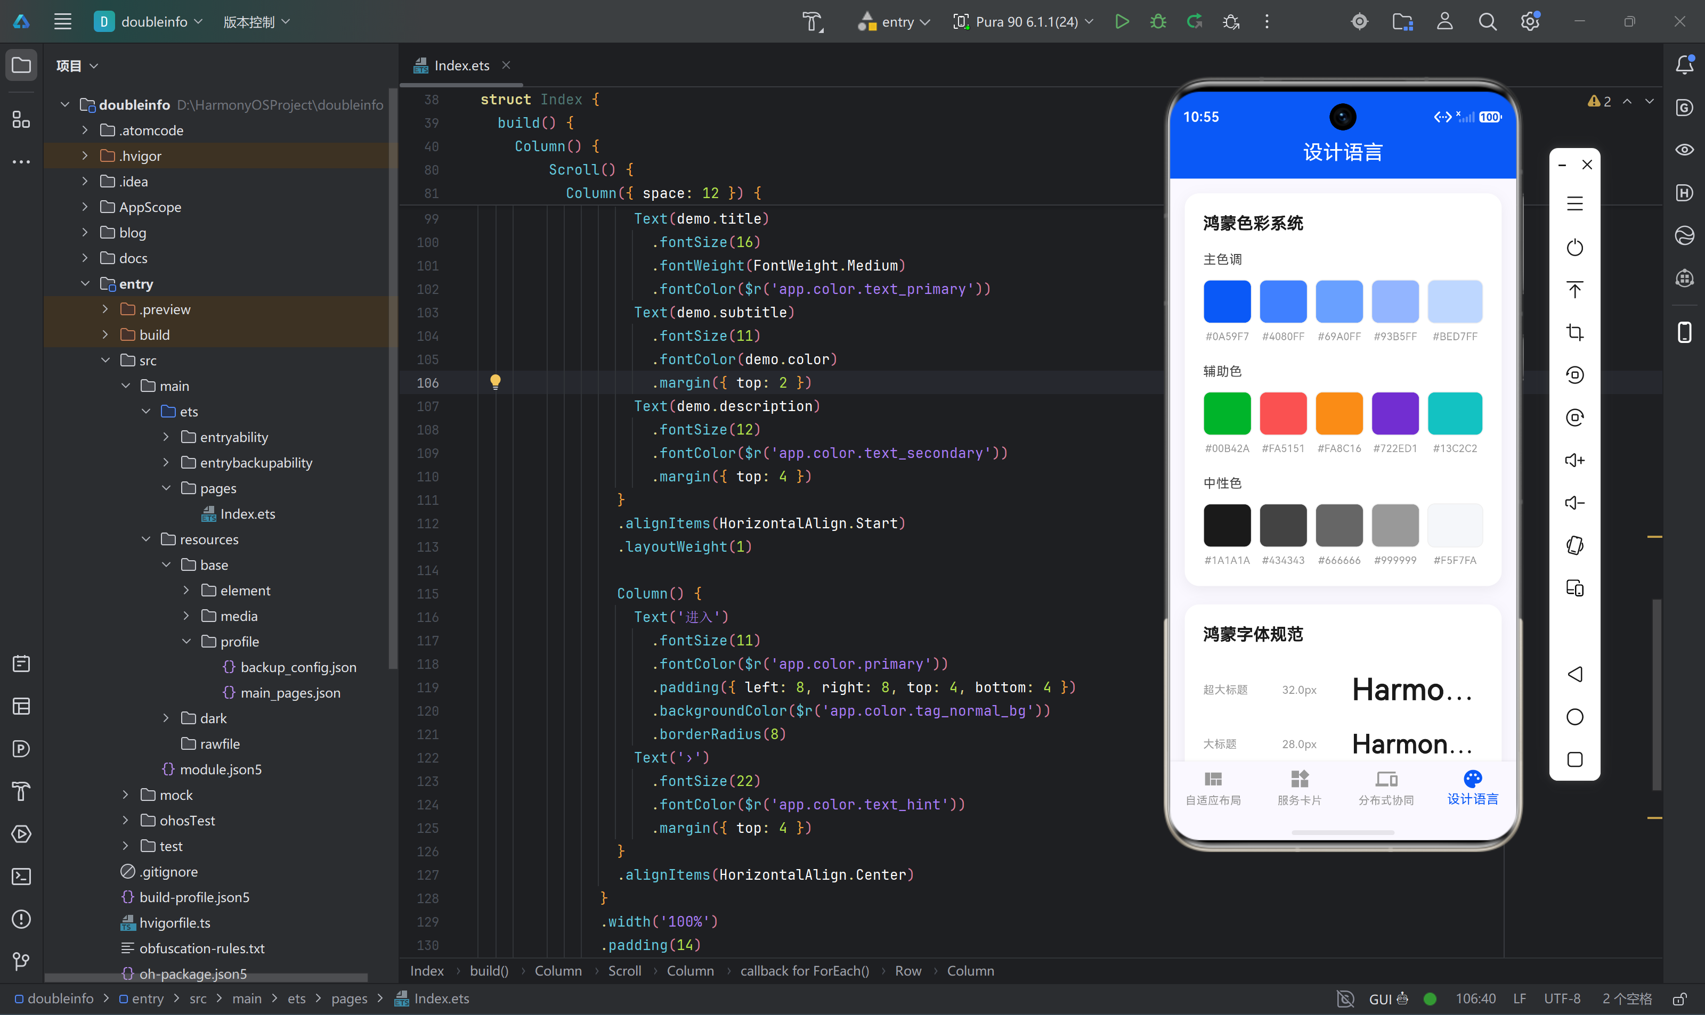Open Index.ets in the project tree
Image resolution: width=1705 pixels, height=1015 pixels.
pos(238,514)
